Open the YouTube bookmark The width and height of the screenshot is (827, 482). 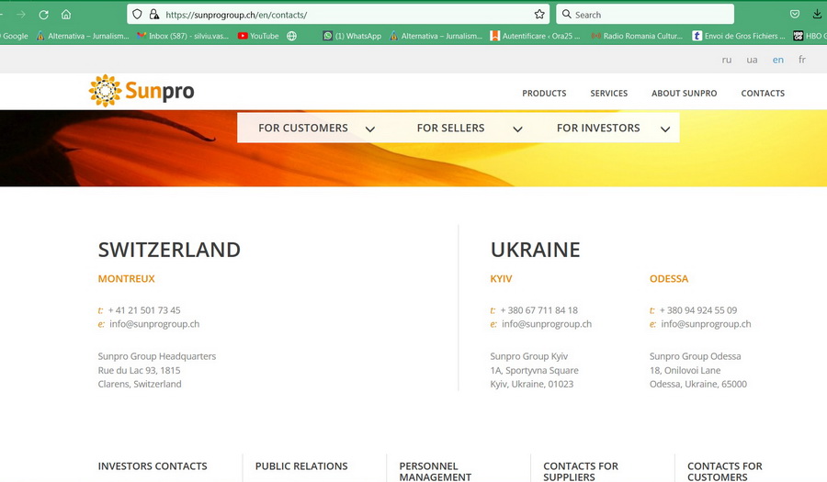click(258, 36)
